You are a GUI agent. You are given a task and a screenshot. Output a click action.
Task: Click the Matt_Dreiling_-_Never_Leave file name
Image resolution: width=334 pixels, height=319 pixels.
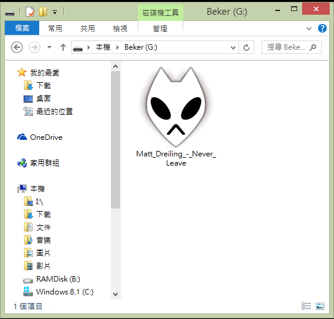(176, 158)
